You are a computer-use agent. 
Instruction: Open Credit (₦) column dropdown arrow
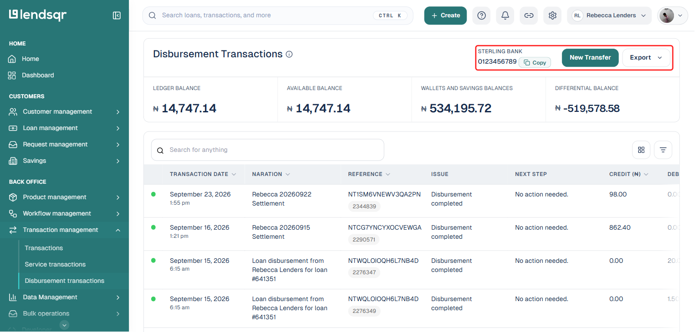[x=646, y=174]
